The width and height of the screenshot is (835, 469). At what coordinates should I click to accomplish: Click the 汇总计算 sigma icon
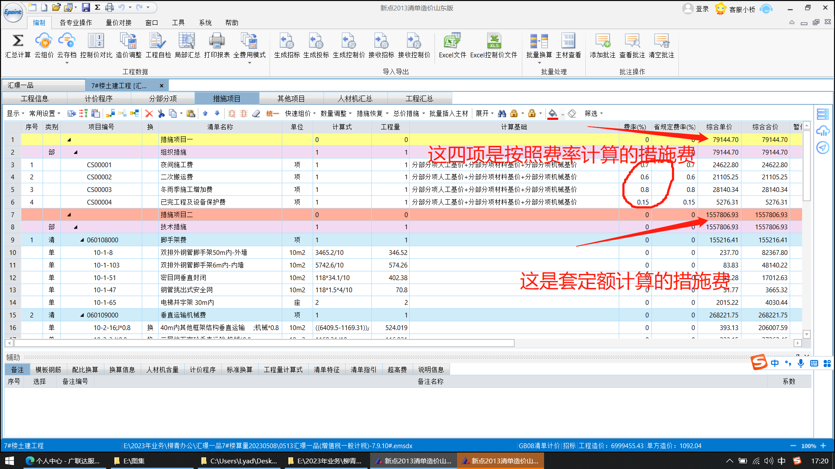point(18,41)
